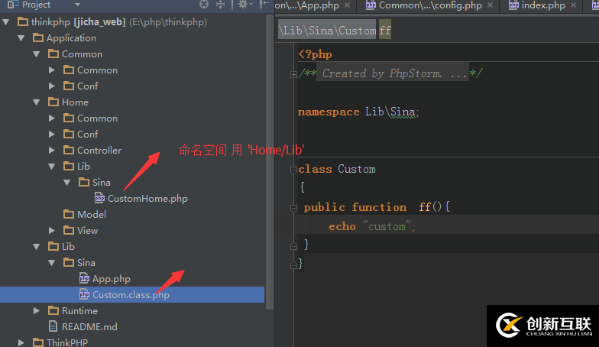This screenshot has height=347, width=599.
Task: Fold the class Custom block via gutter marker
Action: (293, 170)
